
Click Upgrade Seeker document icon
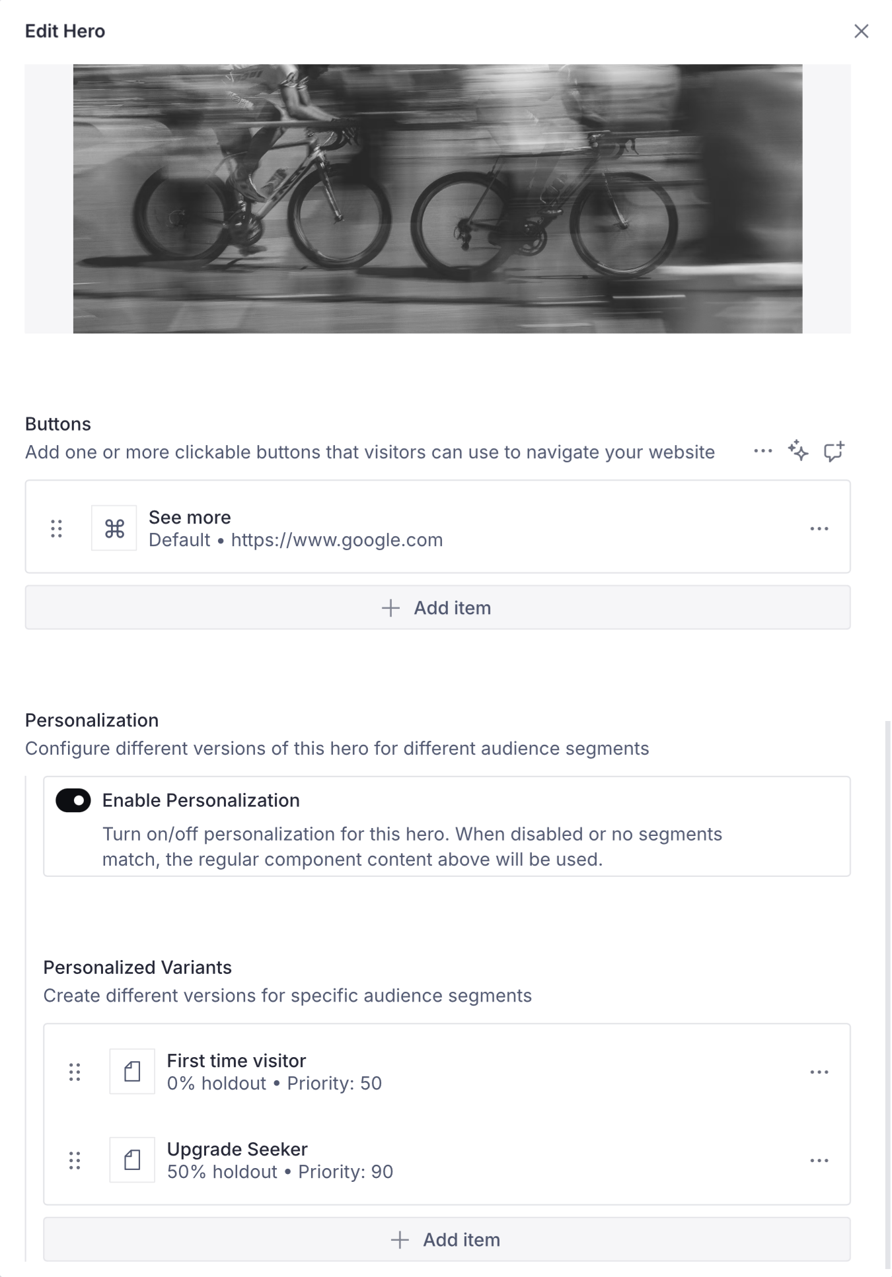click(132, 1160)
